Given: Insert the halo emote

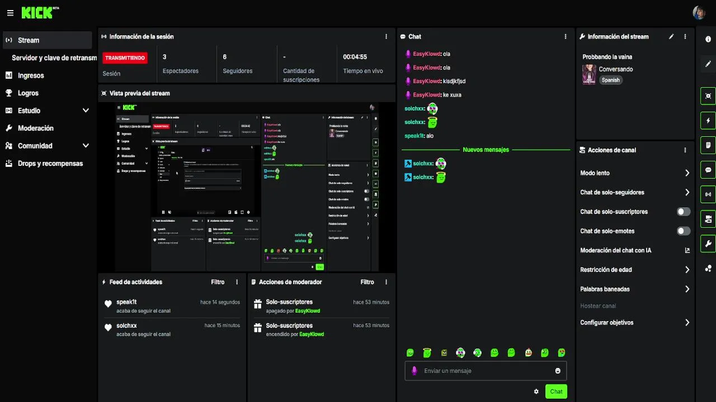Looking at the screenshot, I should tap(427, 352).
